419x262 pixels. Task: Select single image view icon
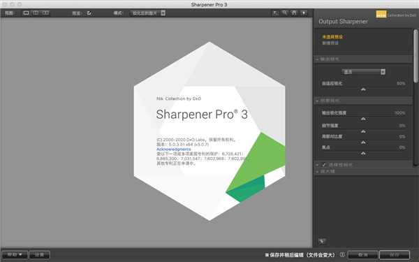tap(26, 13)
